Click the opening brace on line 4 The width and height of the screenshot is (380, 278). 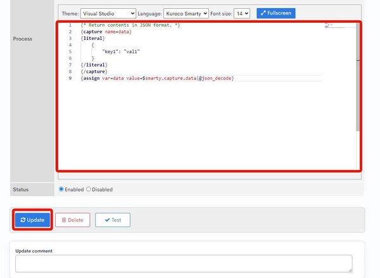coord(93,45)
